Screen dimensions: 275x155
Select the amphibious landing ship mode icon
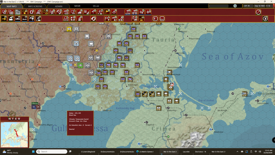25,18
